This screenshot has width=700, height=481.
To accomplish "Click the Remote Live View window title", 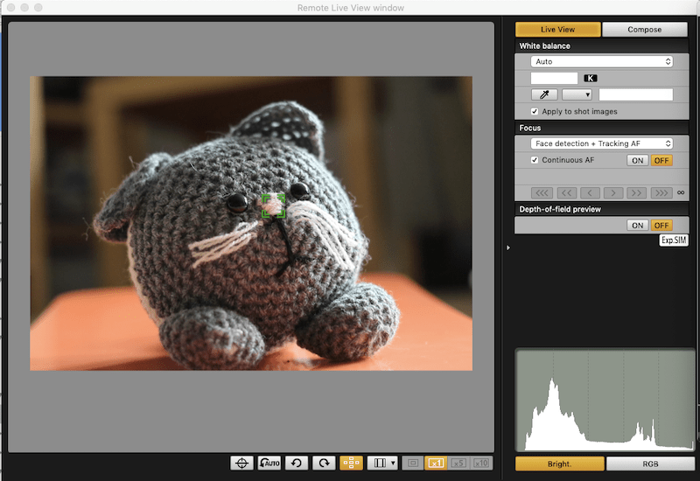I will [x=351, y=8].
